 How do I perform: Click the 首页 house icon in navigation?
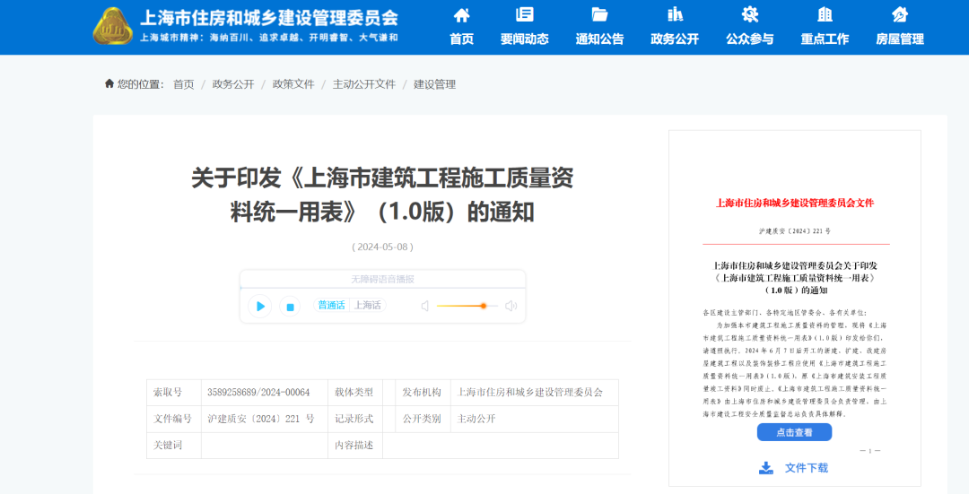pos(462,15)
